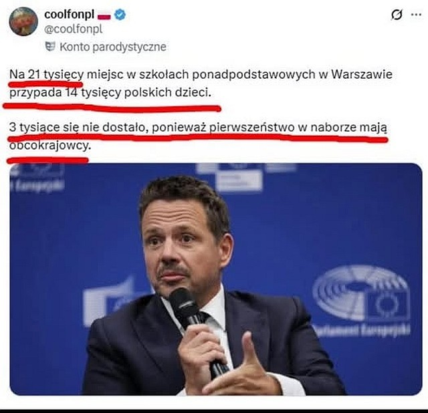This screenshot has width=428, height=413.
Task: Click "Parlament Europejski" text in photo corner
Action: pyautogui.click(x=362, y=329)
